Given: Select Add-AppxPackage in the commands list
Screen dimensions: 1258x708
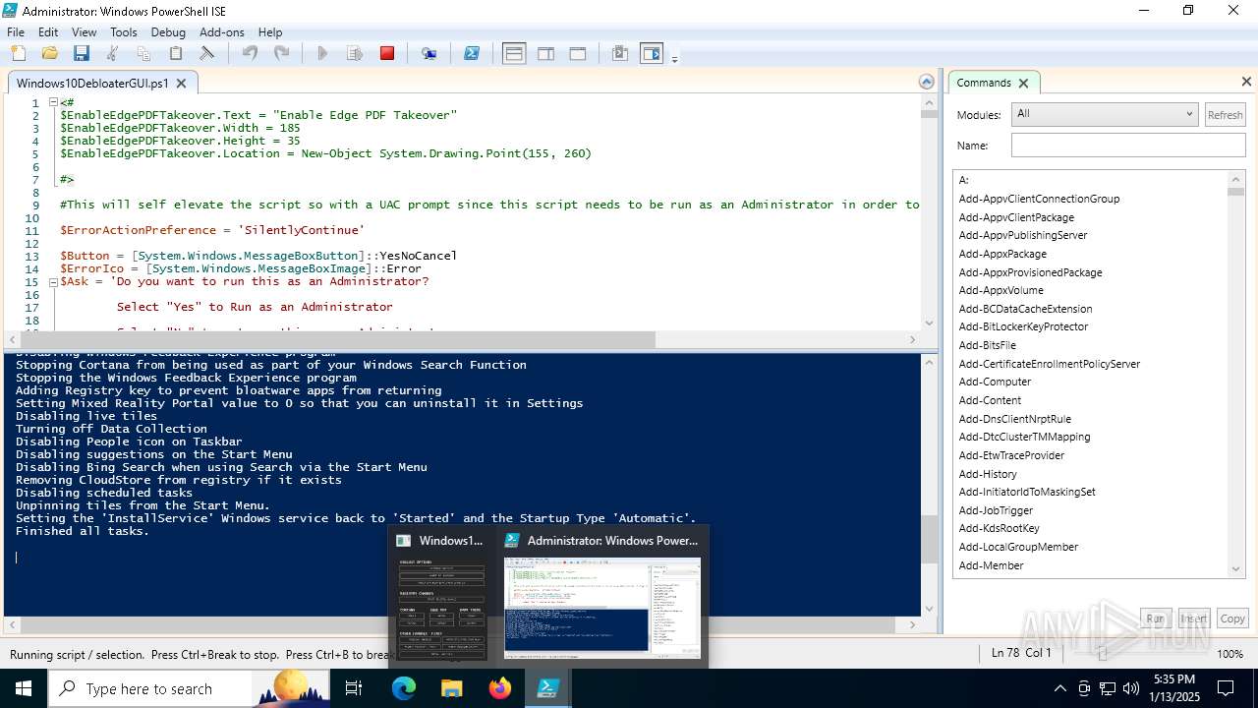Looking at the screenshot, I should pyautogui.click(x=1002, y=254).
